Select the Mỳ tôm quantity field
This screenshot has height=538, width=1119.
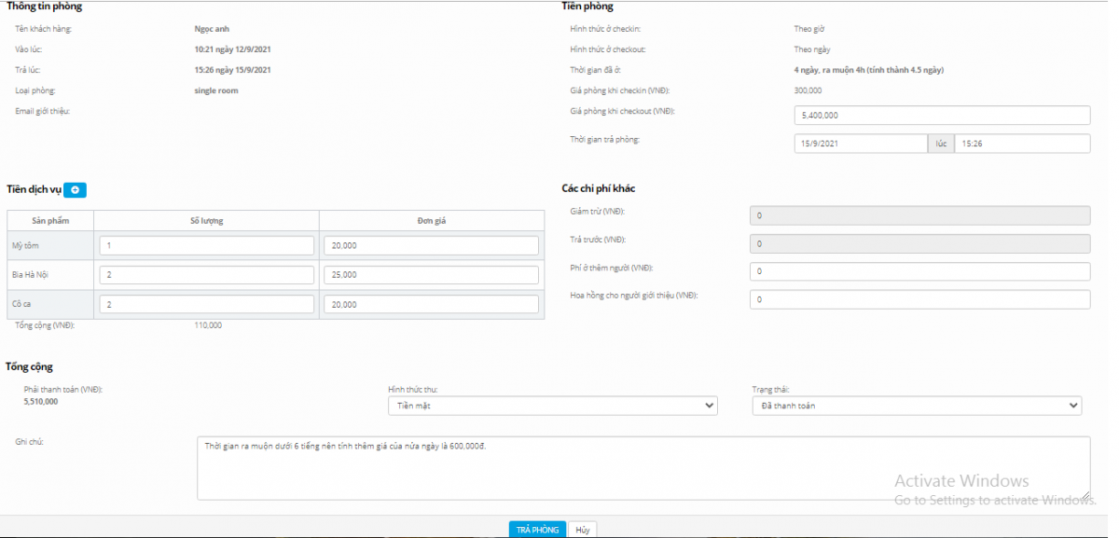(x=206, y=245)
